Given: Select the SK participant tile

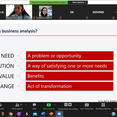Looking at the screenshot, I should tap(72, 12).
